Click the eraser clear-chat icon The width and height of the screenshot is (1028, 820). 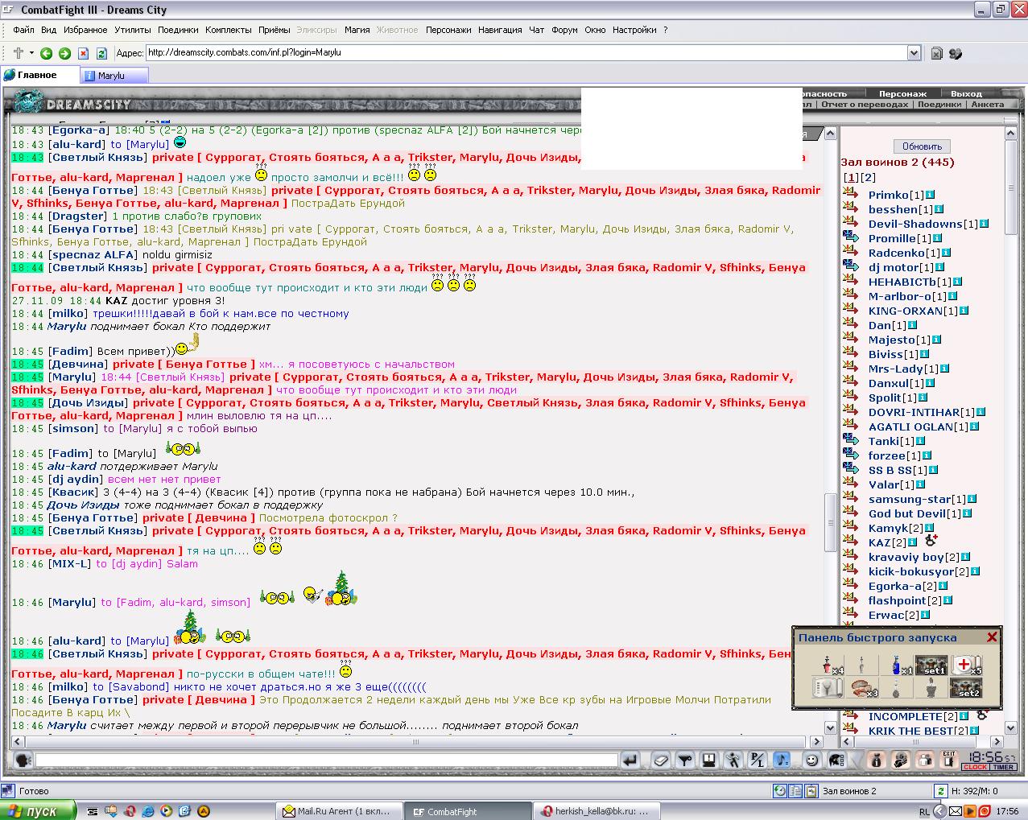click(x=660, y=760)
